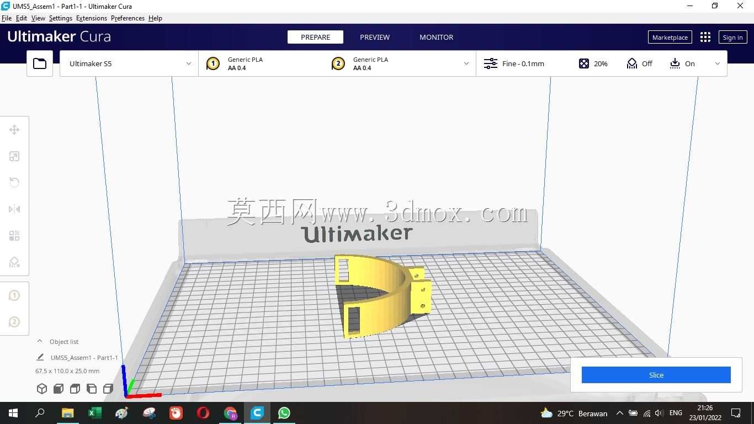The height and width of the screenshot is (424, 754).
Task: Open Excel from the taskbar
Action: pos(95,413)
